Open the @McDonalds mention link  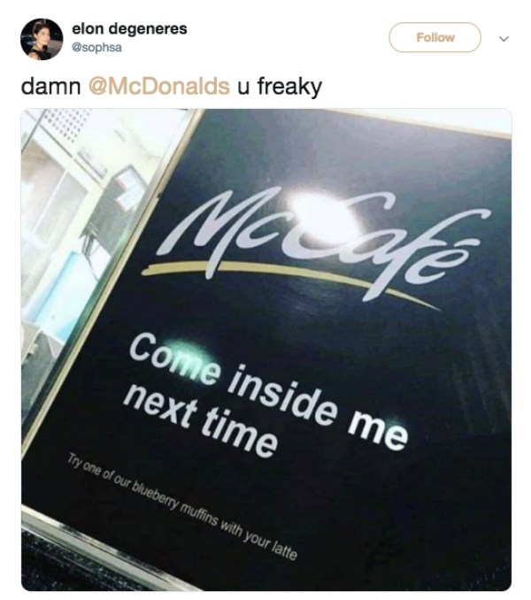[159, 86]
